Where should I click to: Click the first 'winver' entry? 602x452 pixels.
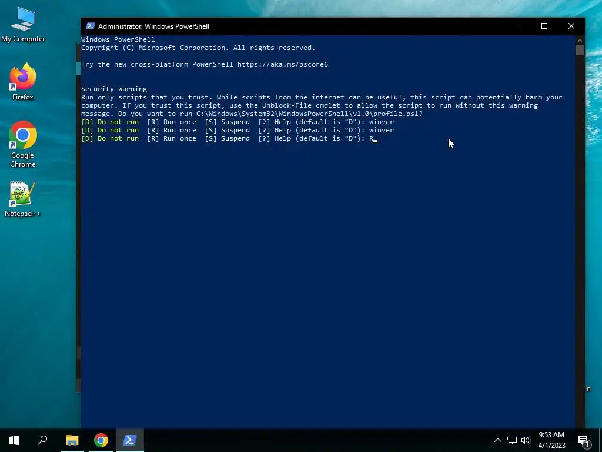(381, 122)
